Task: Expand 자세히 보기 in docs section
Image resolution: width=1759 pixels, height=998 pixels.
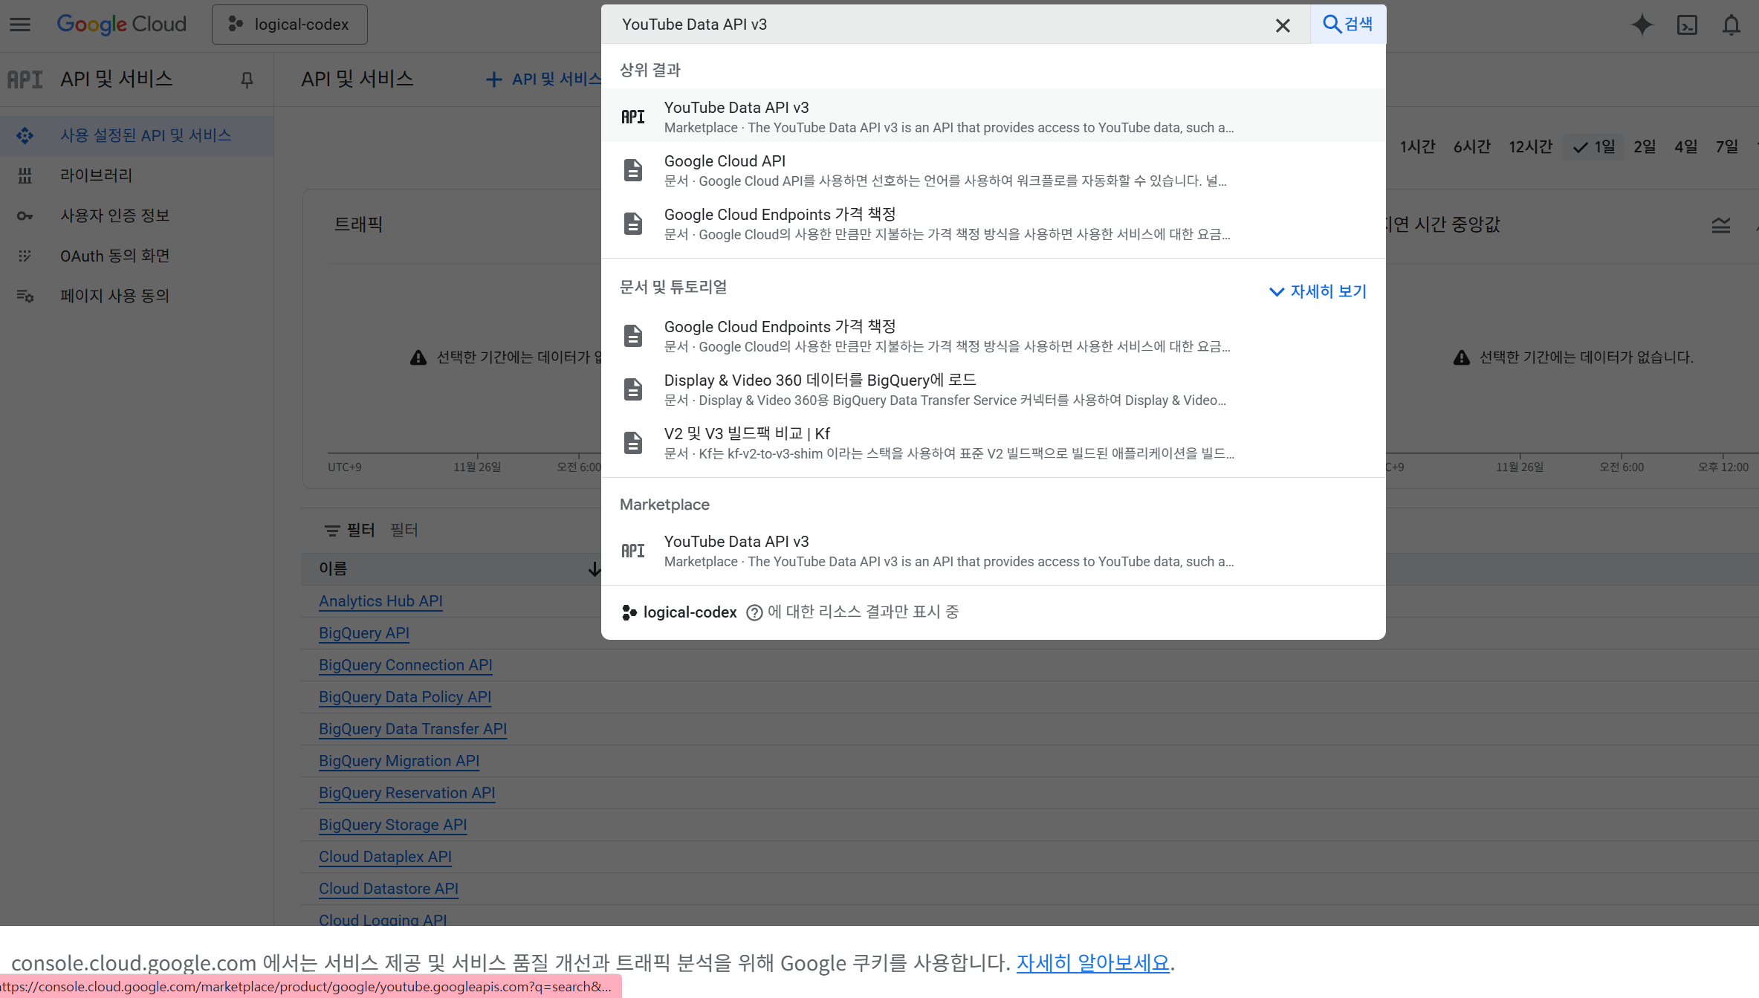Action: 1318,291
